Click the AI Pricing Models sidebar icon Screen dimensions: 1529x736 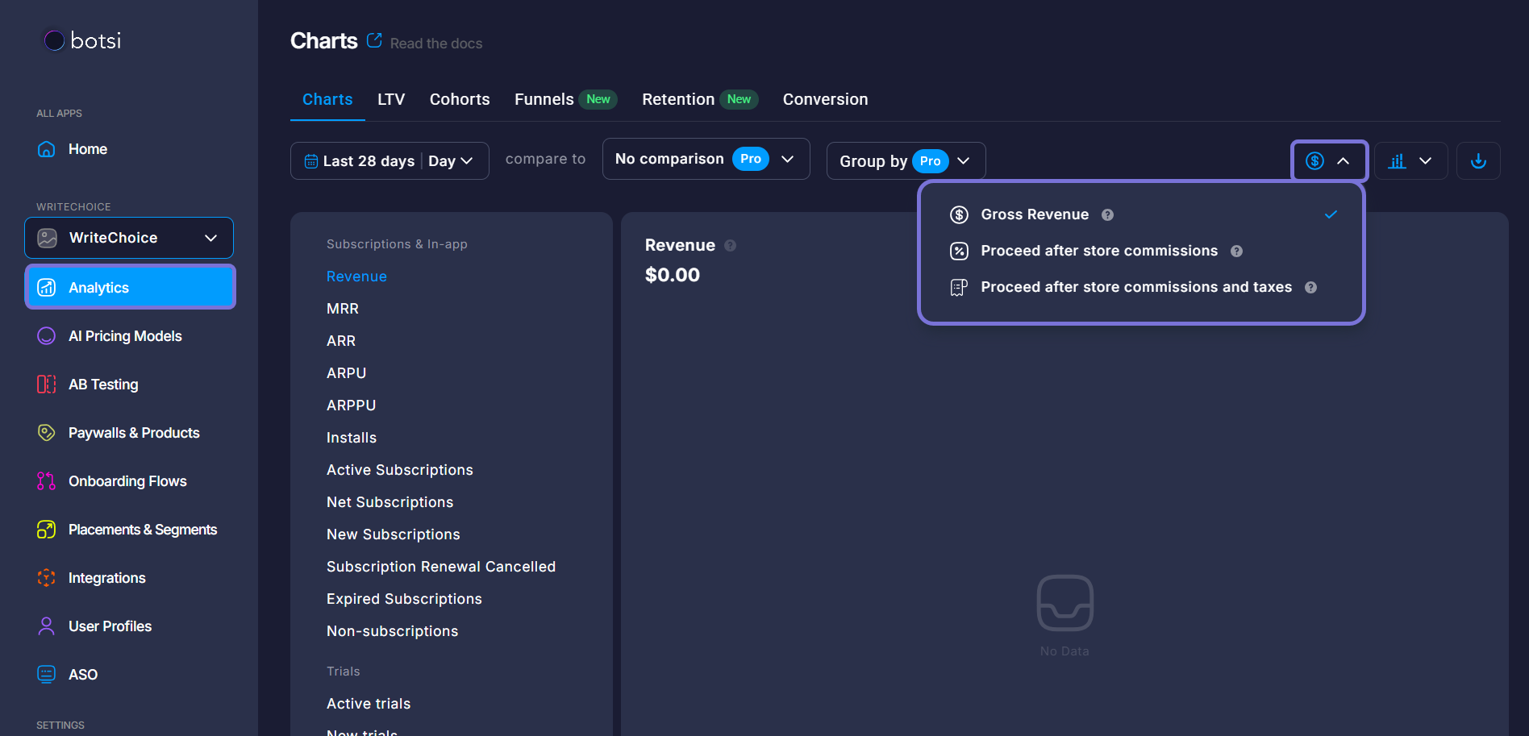coord(47,336)
